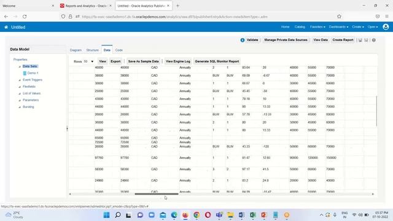The height and width of the screenshot is (221, 393).
Task: Open the Windows Start menu
Action: click(106, 215)
